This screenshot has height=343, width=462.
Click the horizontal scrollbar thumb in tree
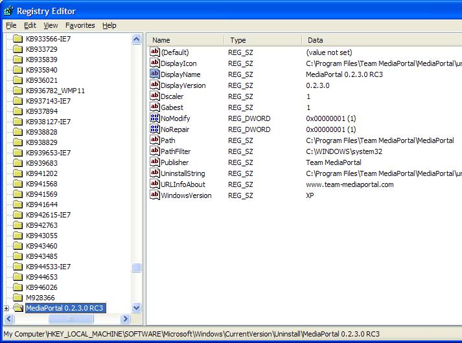click(x=71, y=318)
